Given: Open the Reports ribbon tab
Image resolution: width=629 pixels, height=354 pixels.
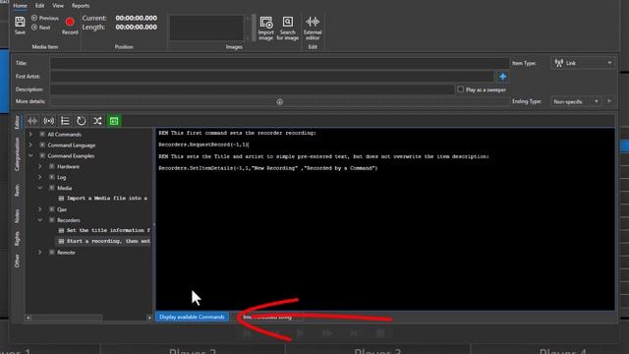Looking at the screenshot, I should (x=81, y=6).
